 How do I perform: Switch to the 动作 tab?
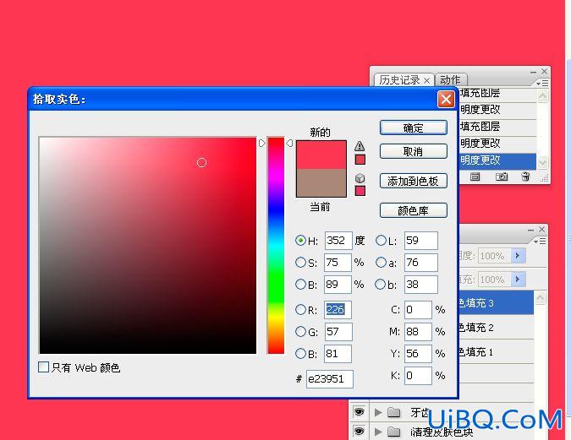pyautogui.click(x=450, y=79)
